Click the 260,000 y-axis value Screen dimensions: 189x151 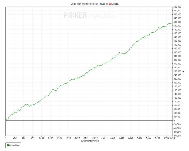point(177,71)
